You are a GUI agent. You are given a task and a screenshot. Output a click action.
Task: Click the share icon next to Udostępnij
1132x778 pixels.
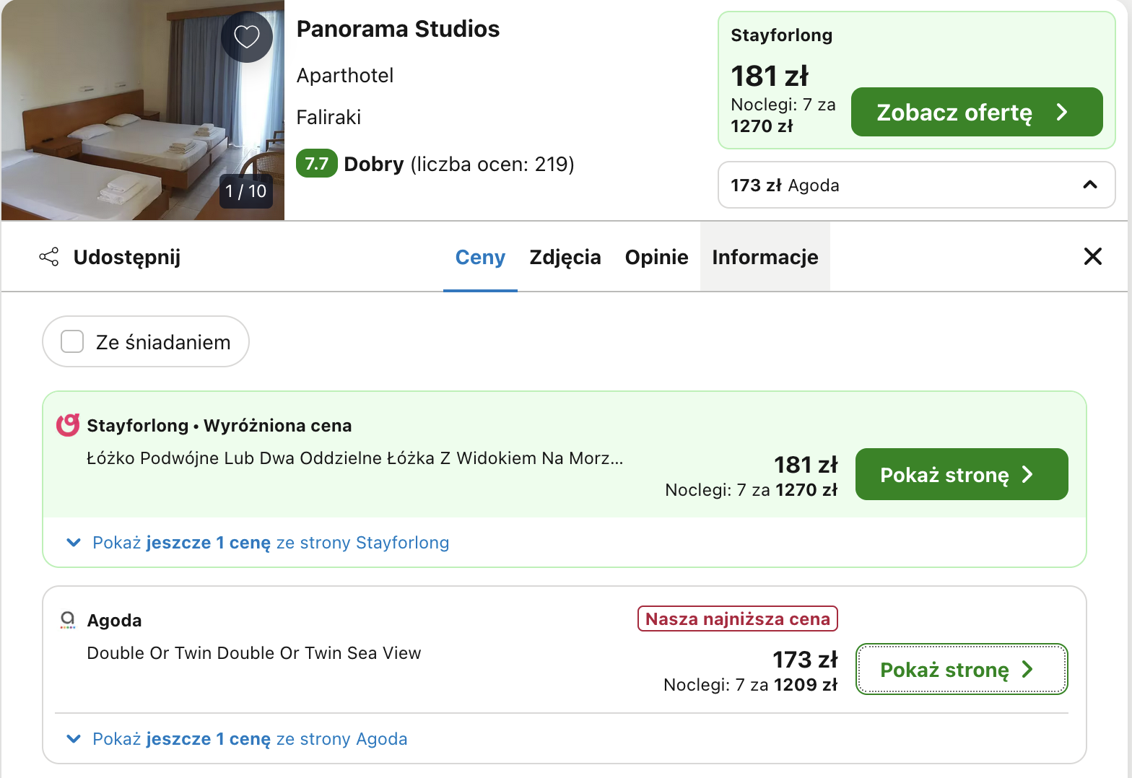point(48,257)
